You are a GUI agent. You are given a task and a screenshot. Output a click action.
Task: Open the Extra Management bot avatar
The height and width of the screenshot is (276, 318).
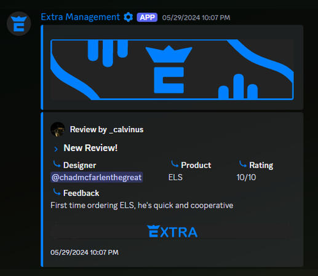click(19, 24)
